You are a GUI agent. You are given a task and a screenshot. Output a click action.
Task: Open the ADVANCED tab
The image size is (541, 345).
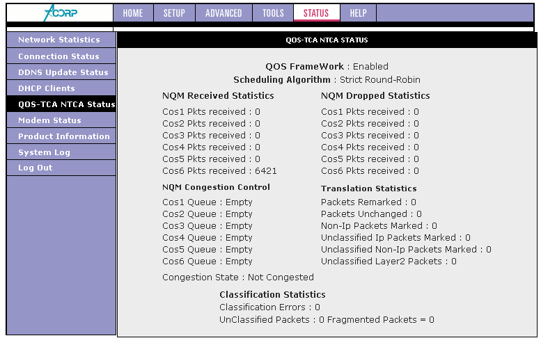pos(224,13)
